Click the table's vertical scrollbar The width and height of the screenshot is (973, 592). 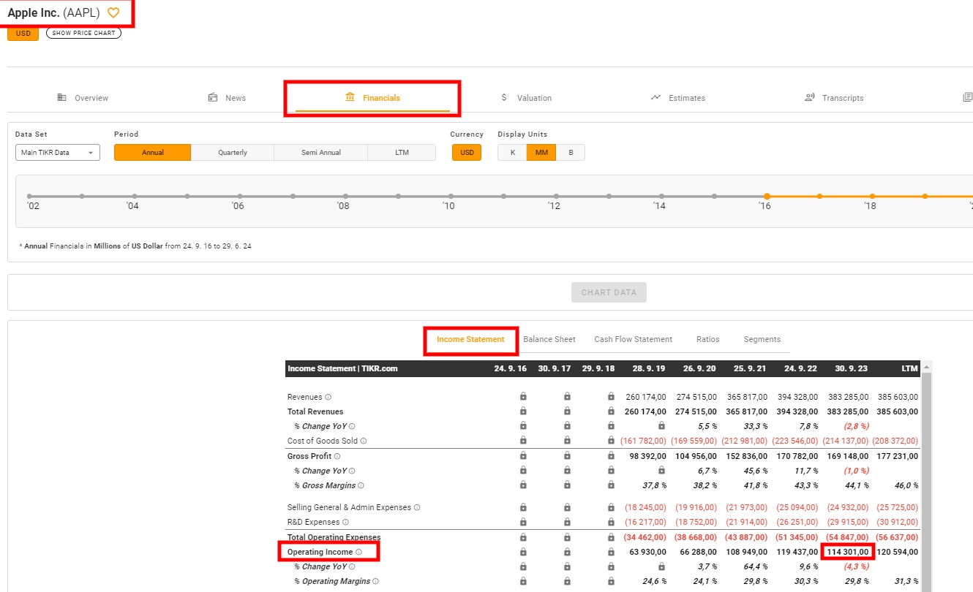point(925,475)
